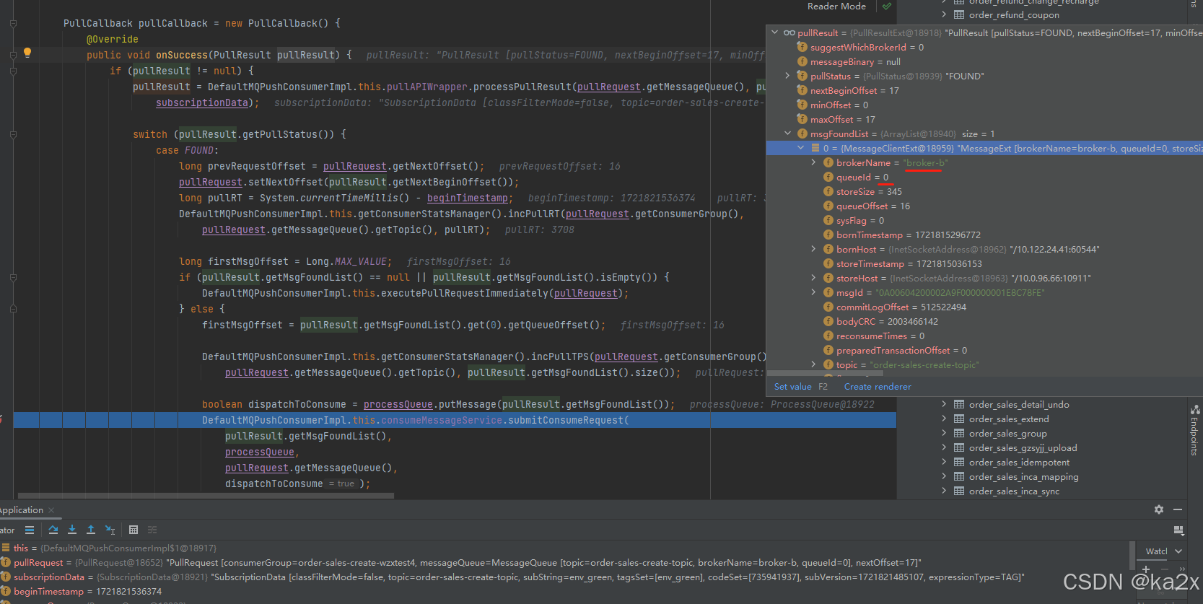Screen dimensions: 1203x604
Task: Click element icon of msgFoundList item 0
Action: pyautogui.click(x=815, y=148)
